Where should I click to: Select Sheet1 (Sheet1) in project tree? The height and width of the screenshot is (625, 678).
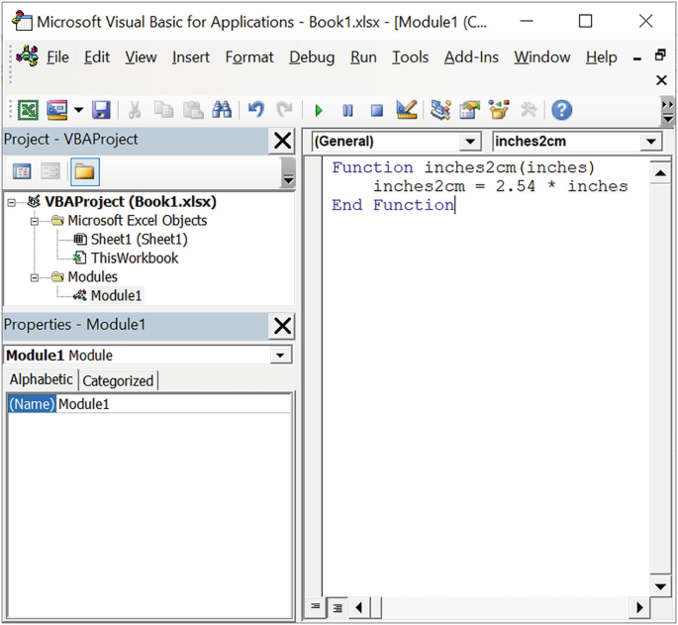[x=139, y=240]
